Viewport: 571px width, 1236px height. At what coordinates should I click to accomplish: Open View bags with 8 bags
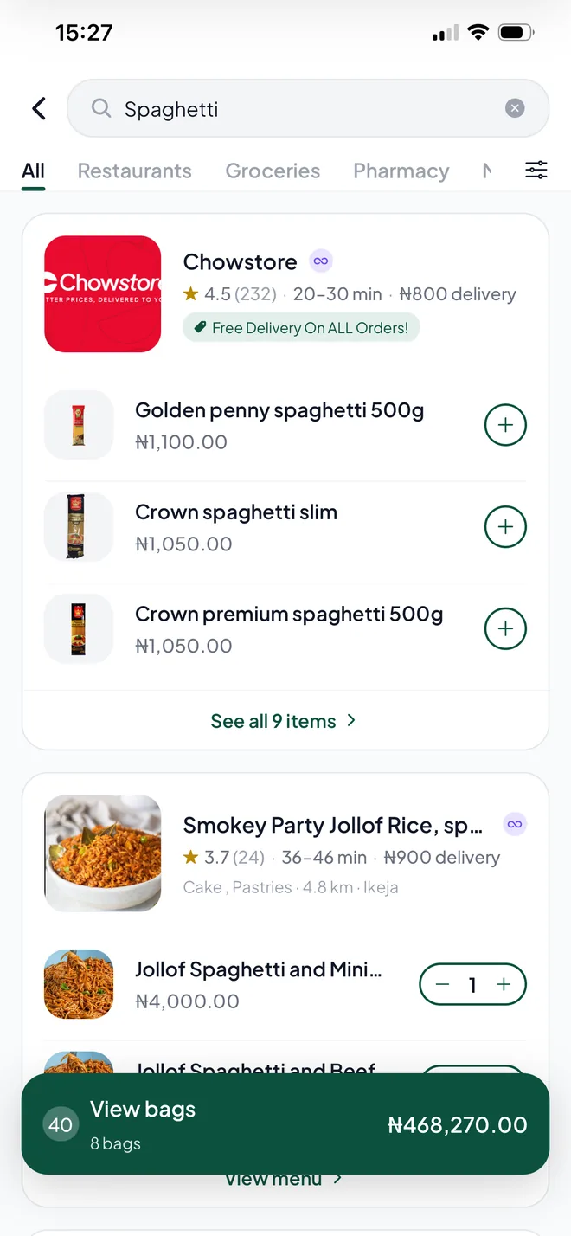(285, 1124)
